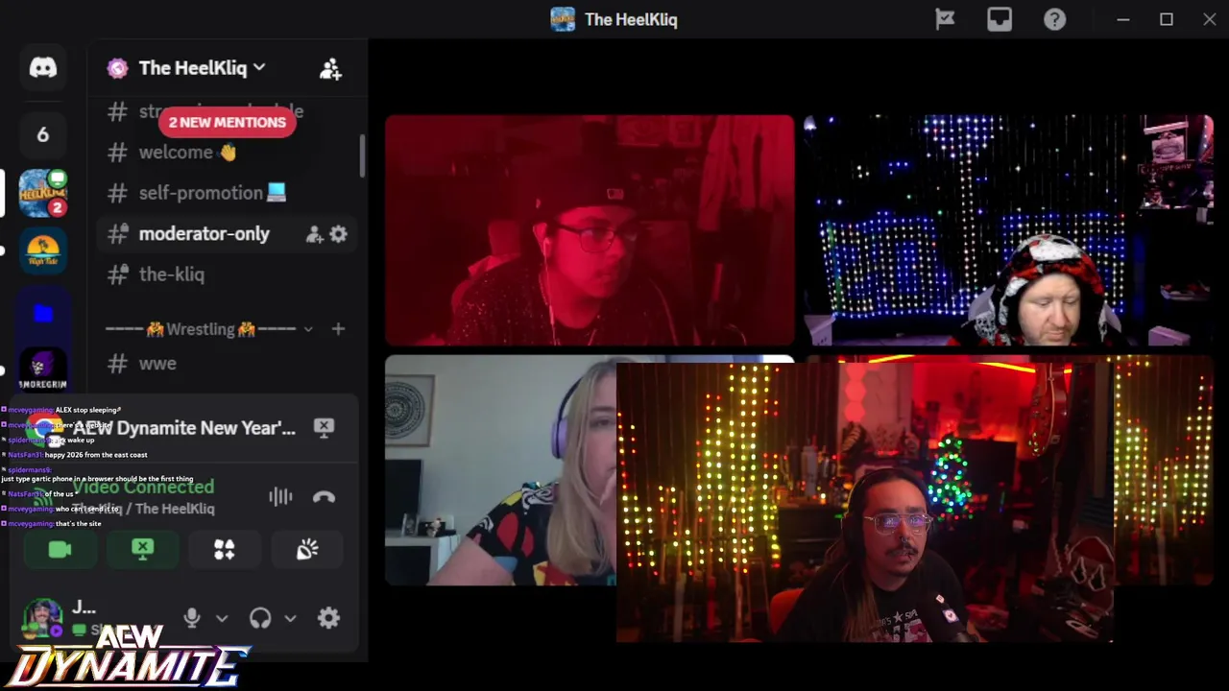Open user settings gear at the bottom
This screenshot has height=691, width=1229.
coord(328,618)
